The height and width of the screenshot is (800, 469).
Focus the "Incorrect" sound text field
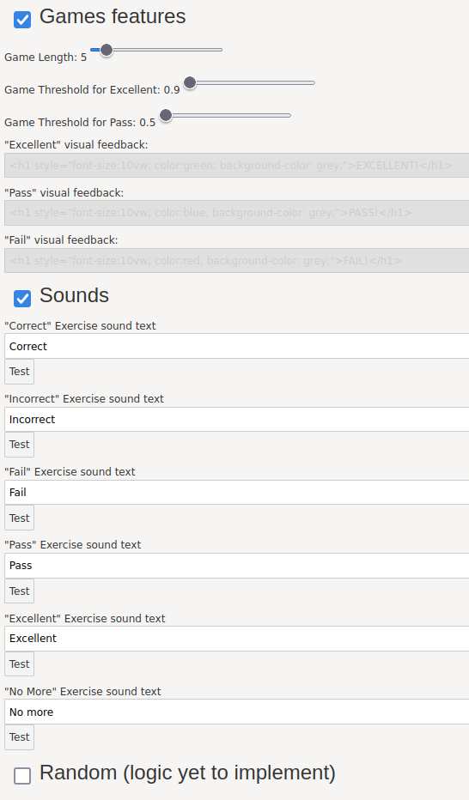(x=237, y=420)
